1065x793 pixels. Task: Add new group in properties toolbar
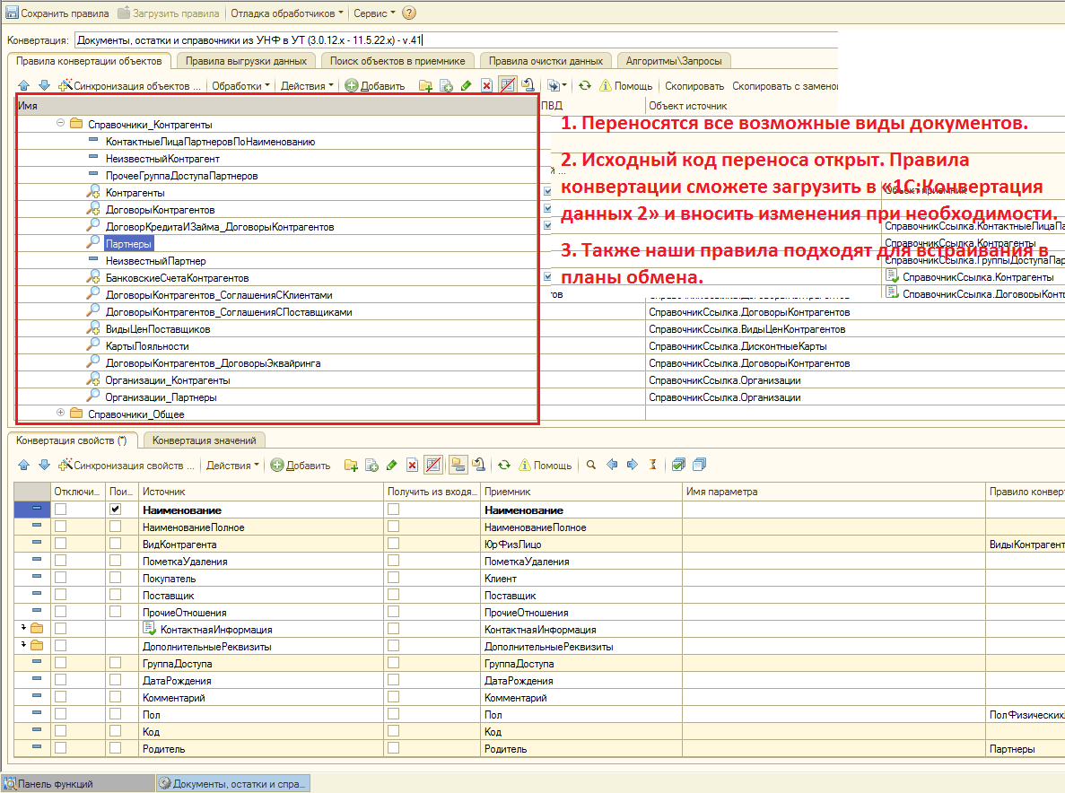pyautogui.click(x=351, y=465)
